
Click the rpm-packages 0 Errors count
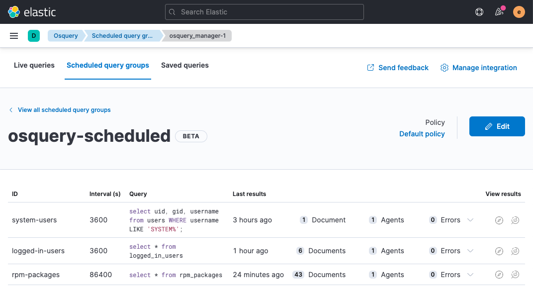coord(444,275)
